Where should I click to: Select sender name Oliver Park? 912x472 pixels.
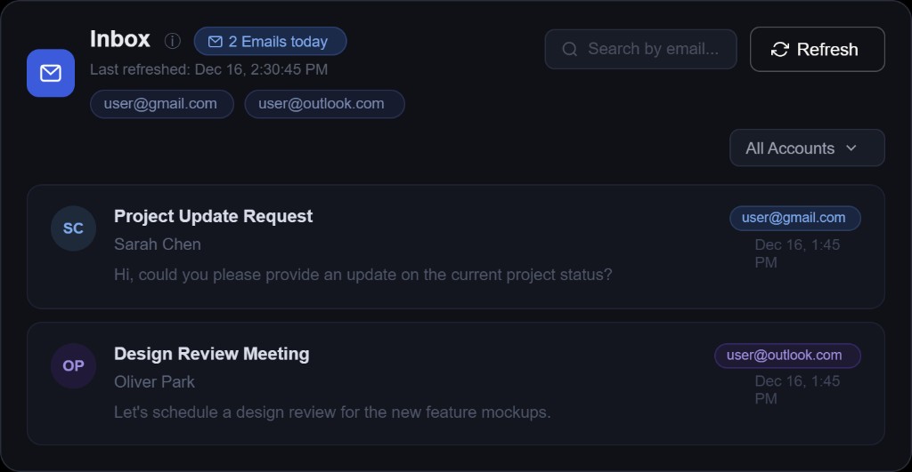coord(154,382)
